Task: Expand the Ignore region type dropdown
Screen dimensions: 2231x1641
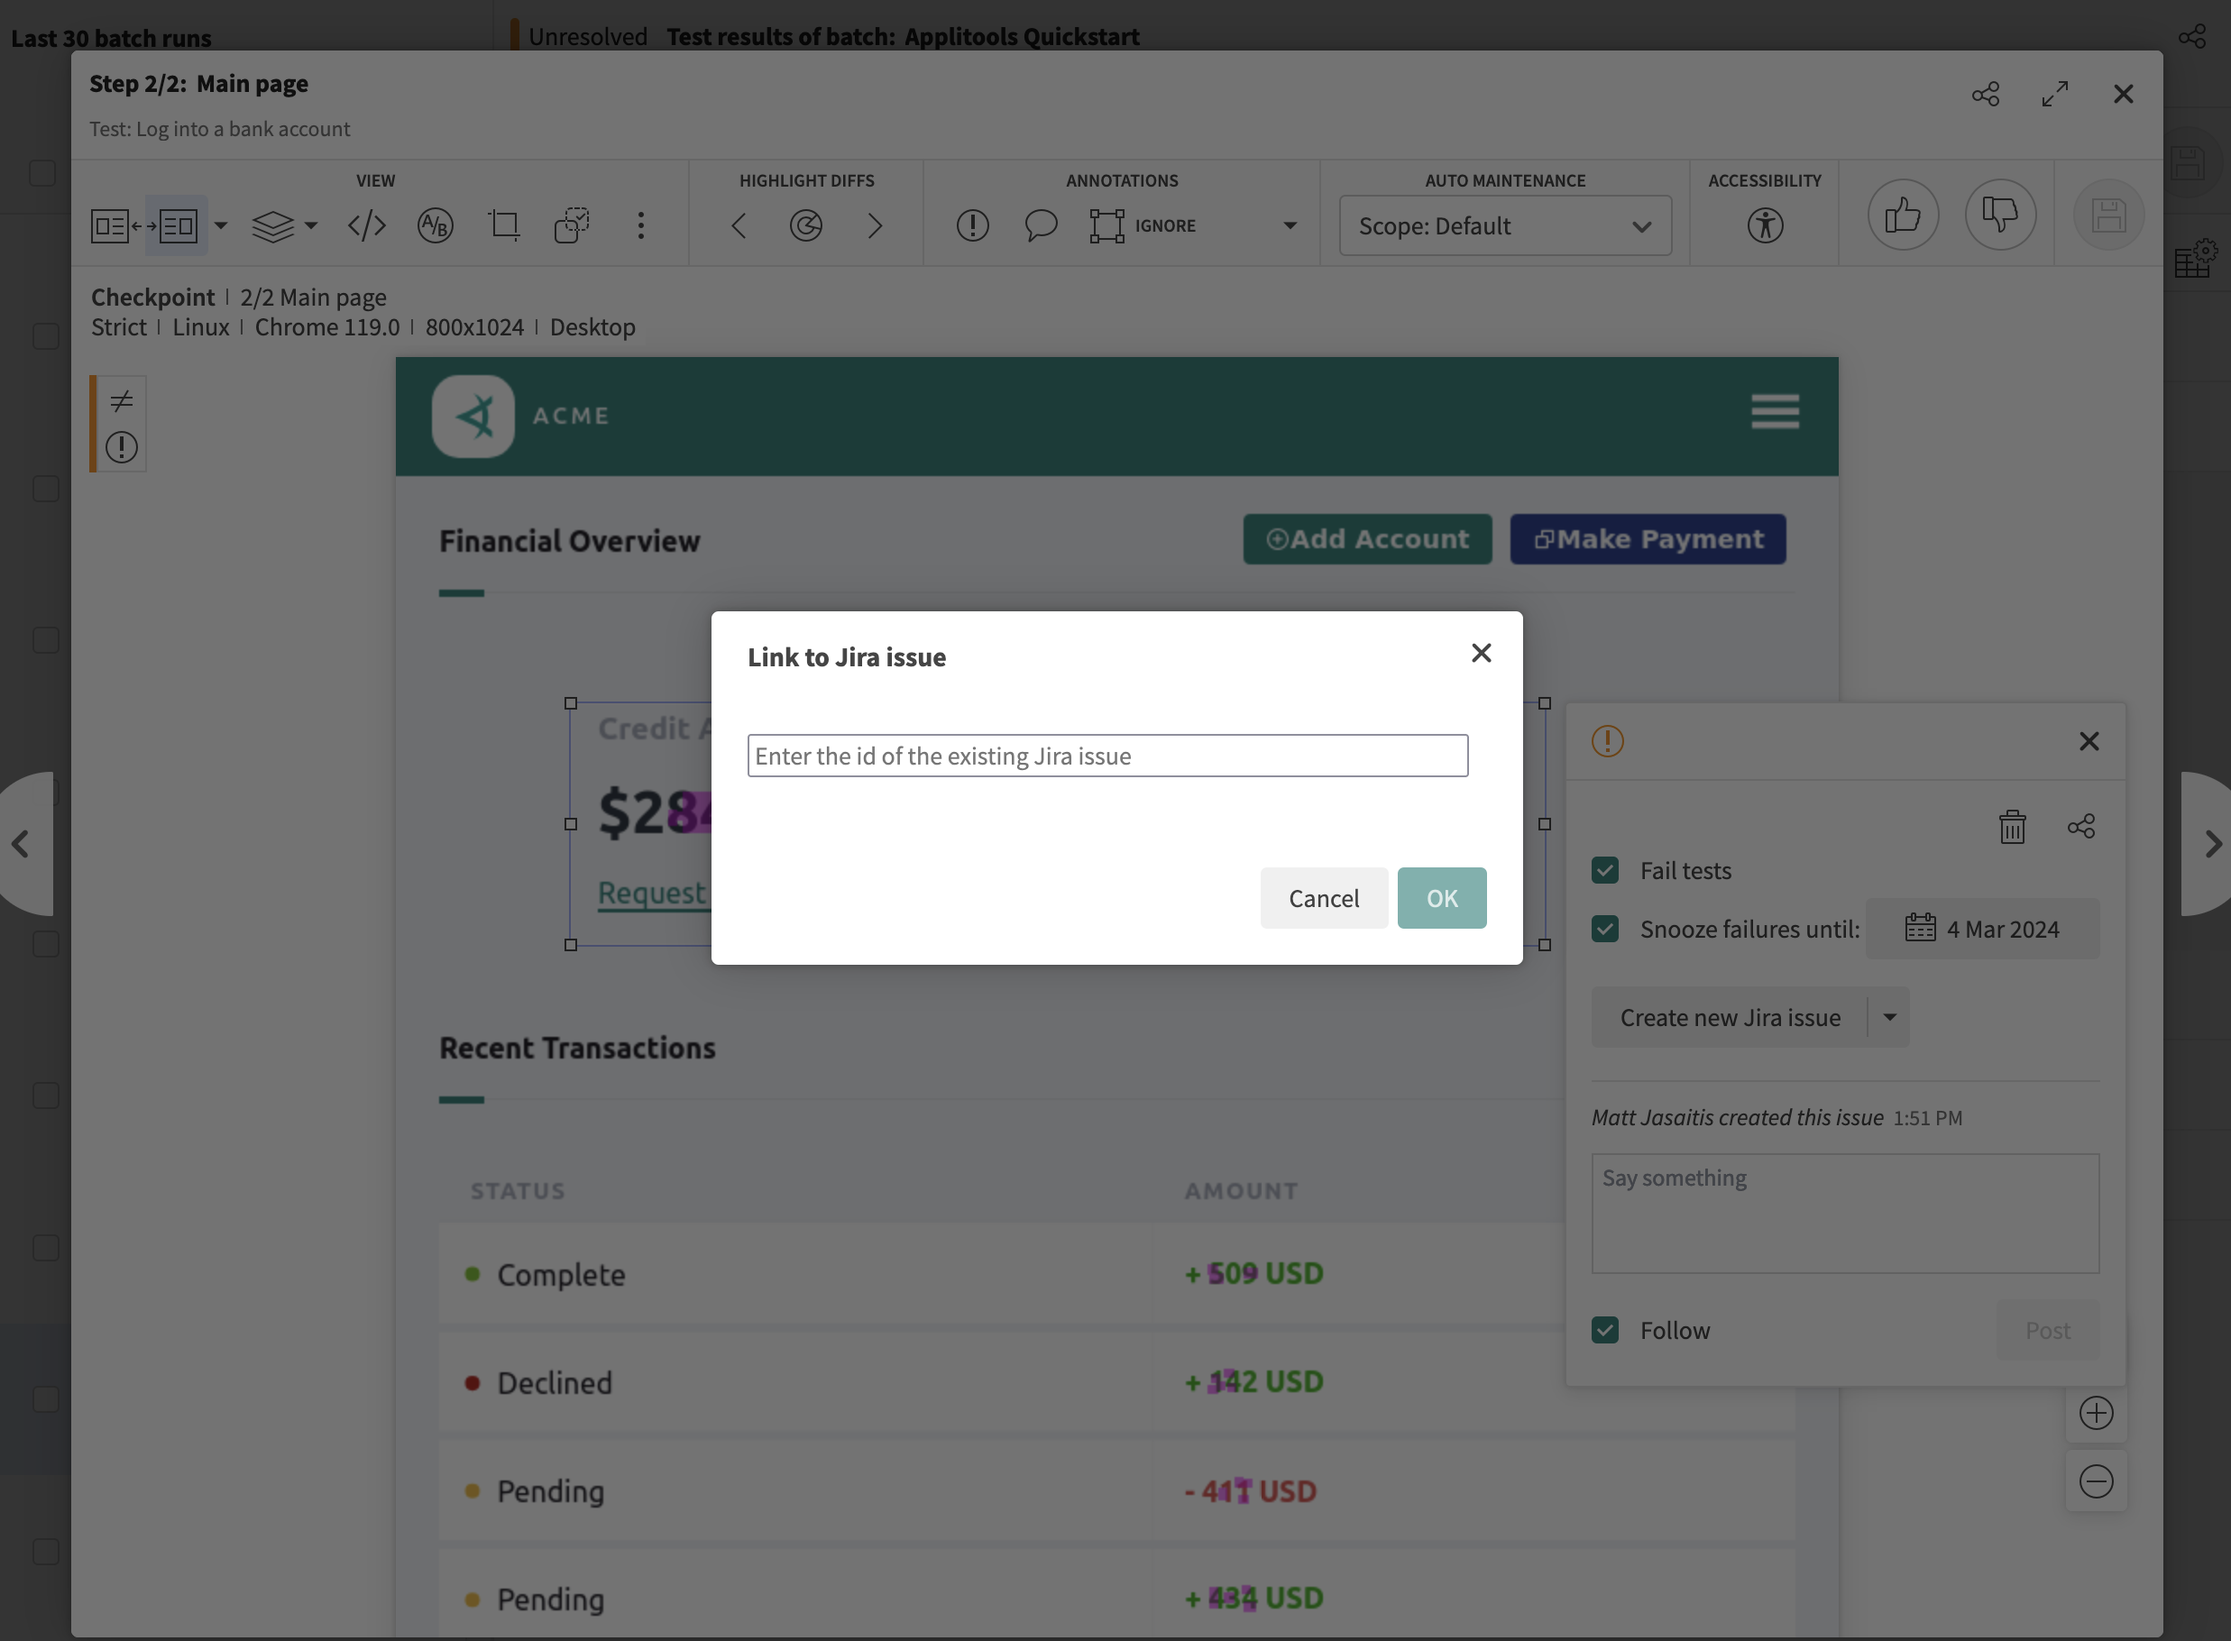Action: [1290, 225]
